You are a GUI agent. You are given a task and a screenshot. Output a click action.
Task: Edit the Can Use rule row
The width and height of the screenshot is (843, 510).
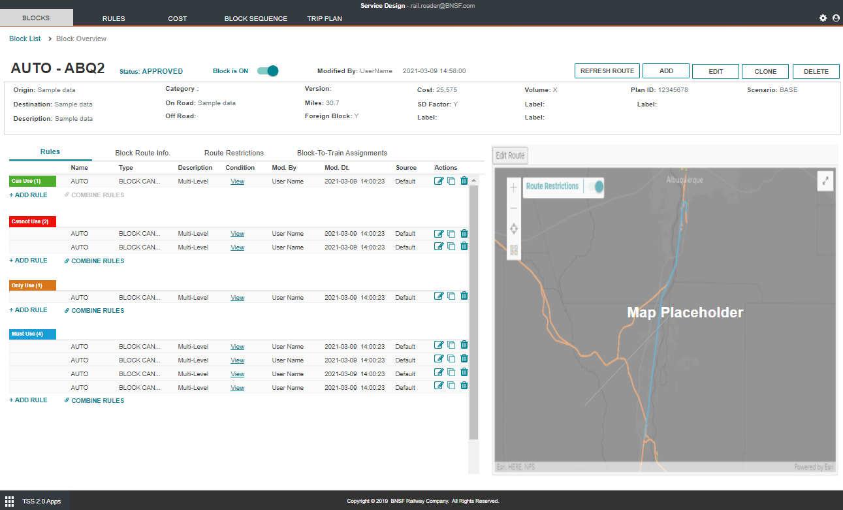click(439, 181)
